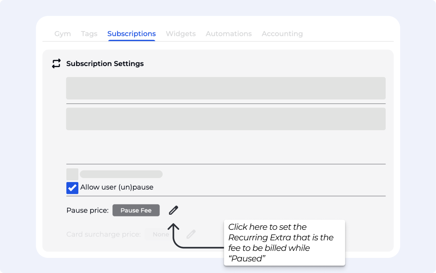This screenshot has width=436, height=273.
Task: Click the Subscription Settings repeat-arrows icon
Action: pos(56,64)
